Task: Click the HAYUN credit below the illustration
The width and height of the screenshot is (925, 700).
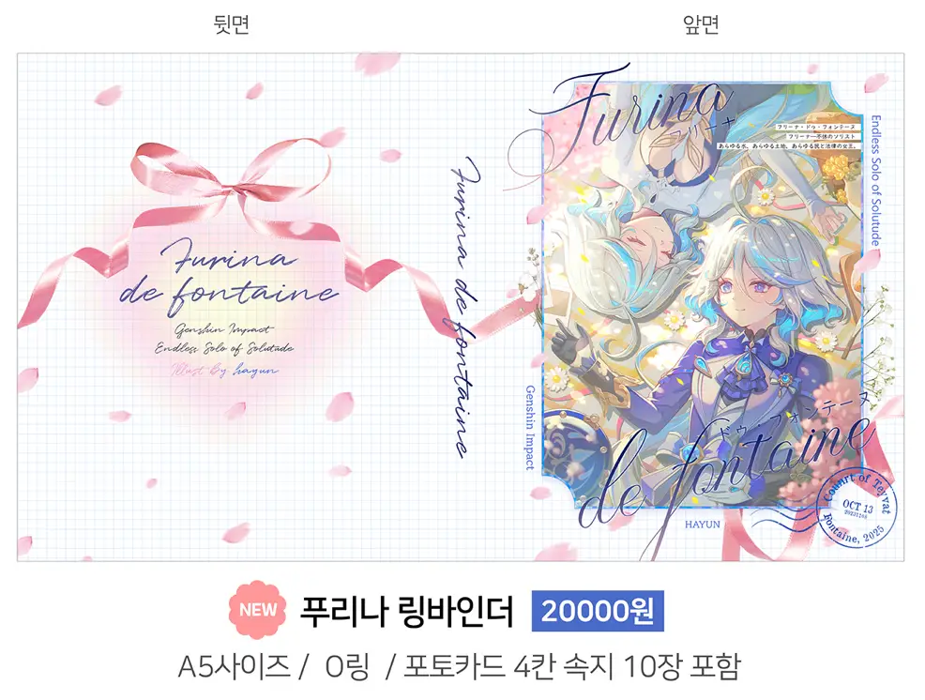Action: pos(702,525)
